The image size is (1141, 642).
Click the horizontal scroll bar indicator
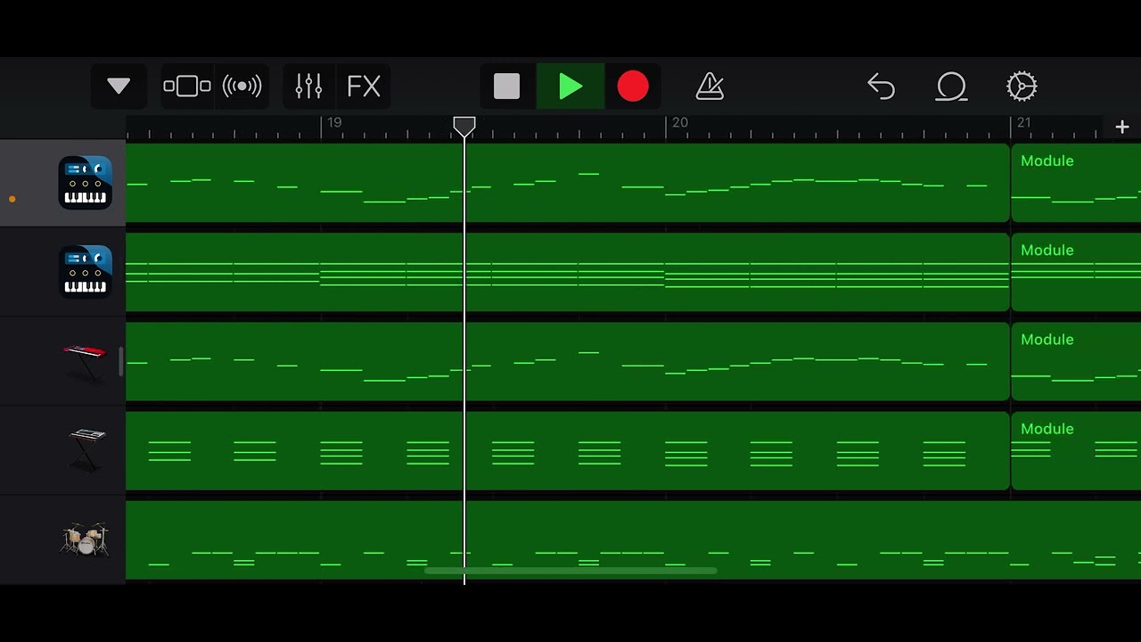pos(570,572)
